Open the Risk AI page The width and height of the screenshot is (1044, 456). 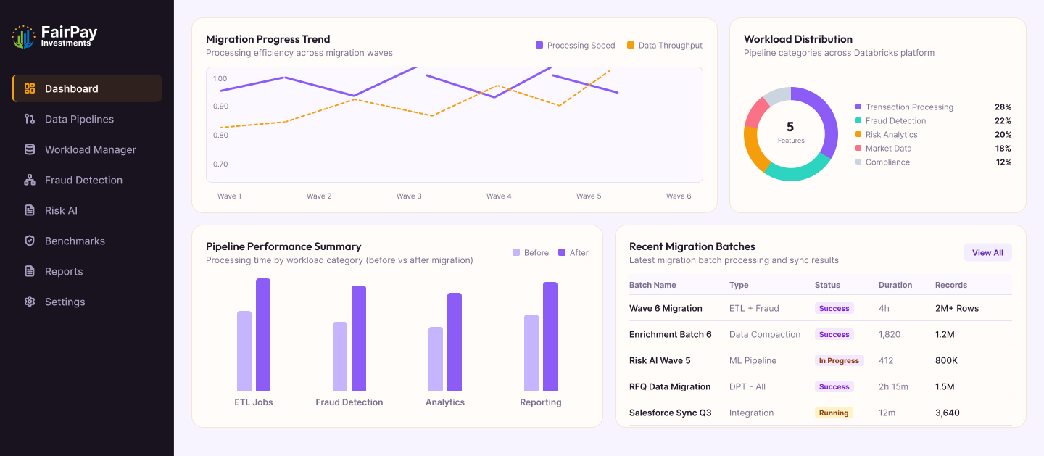coord(87,210)
